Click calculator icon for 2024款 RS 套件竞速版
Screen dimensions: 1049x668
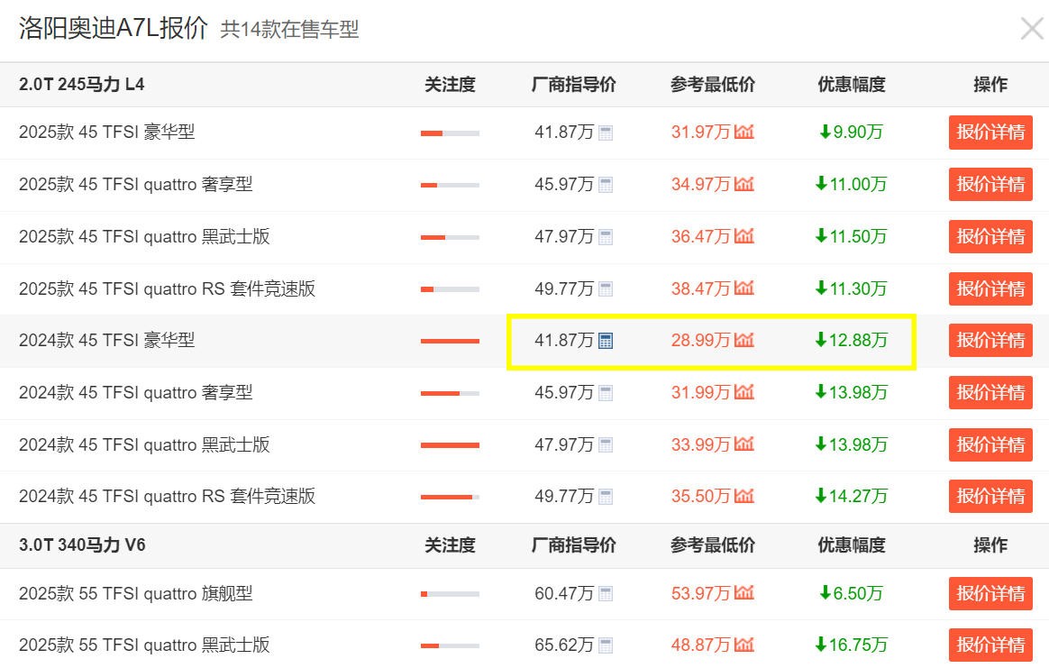pyautogui.click(x=606, y=497)
